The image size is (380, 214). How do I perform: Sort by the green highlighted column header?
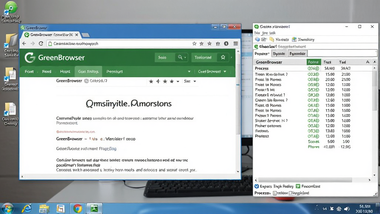click(314, 62)
